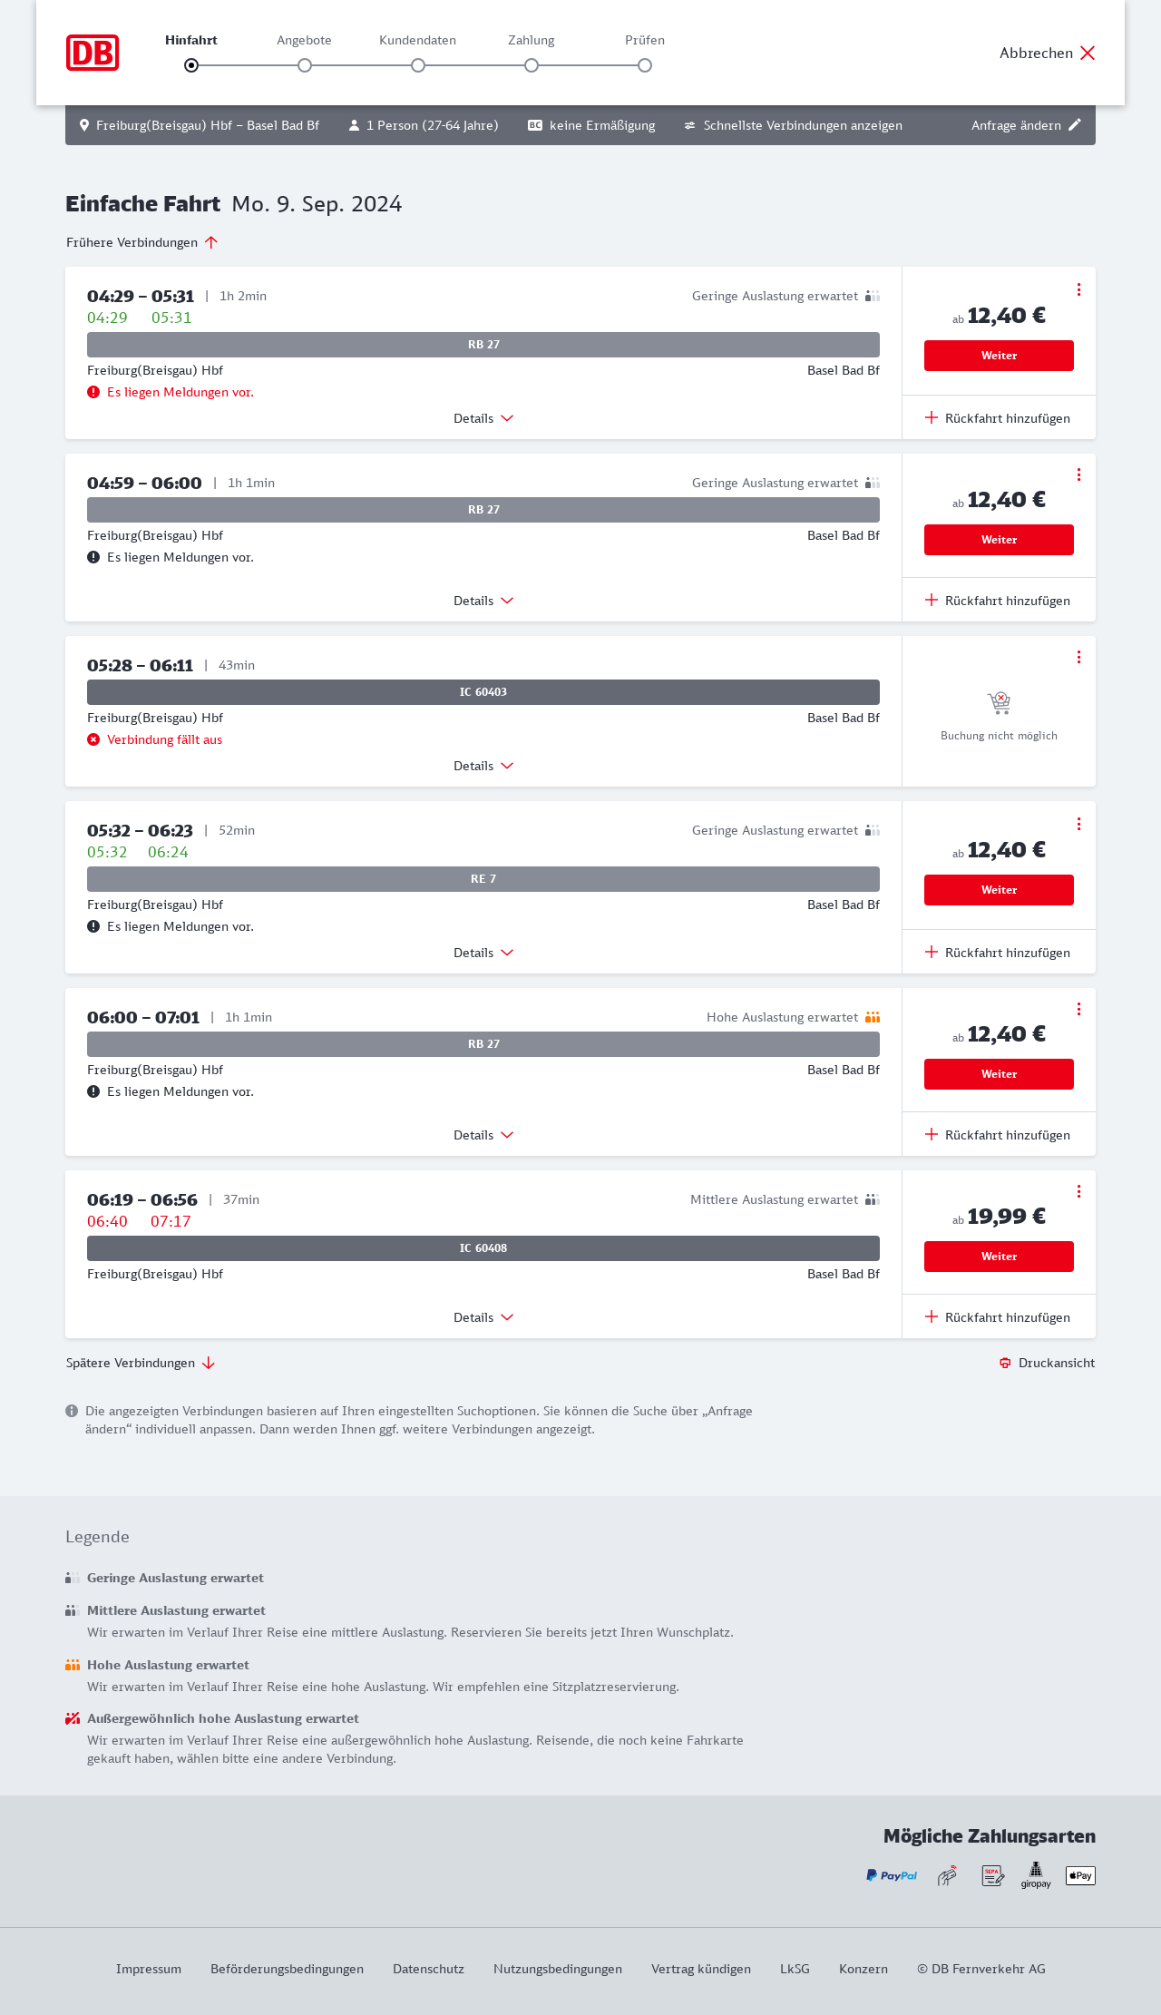Click the giropay payment icon
The width and height of the screenshot is (1161, 2015).
(1036, 1875)
